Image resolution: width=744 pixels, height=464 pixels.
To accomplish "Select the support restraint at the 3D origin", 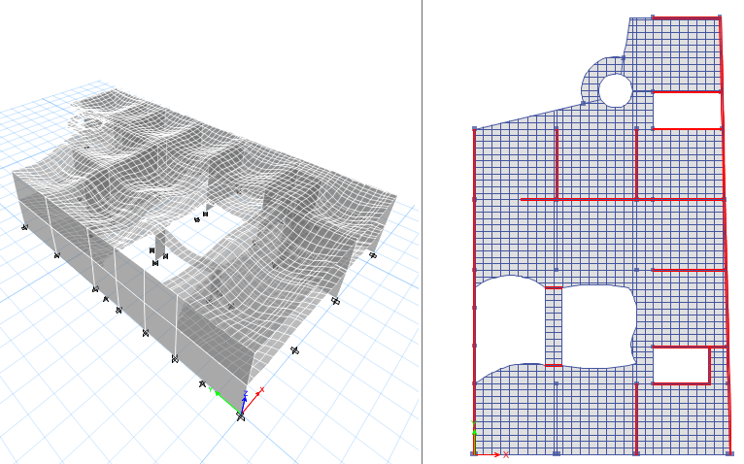I will (241, 416).
